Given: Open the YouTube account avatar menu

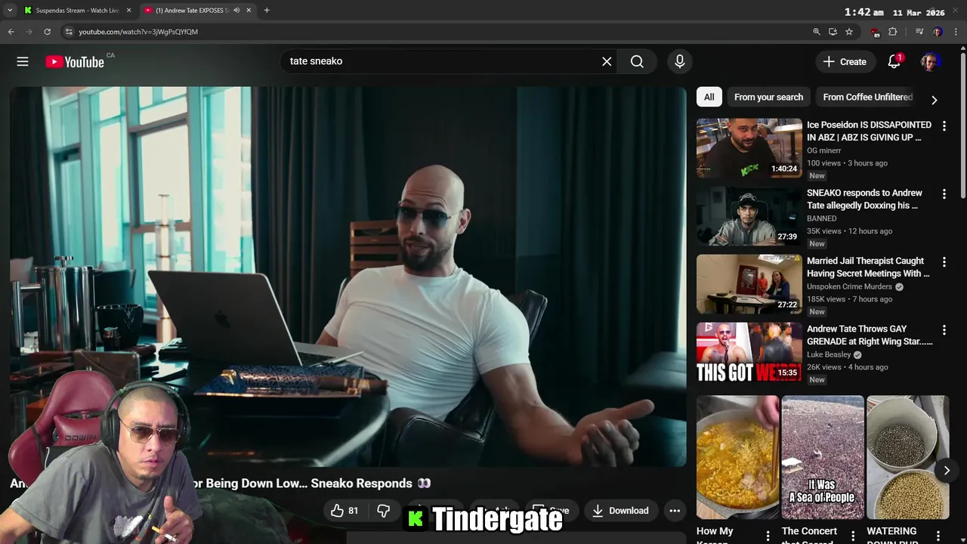Looking at the screenshot, I should pyautogui.click(x=930, y=62).
